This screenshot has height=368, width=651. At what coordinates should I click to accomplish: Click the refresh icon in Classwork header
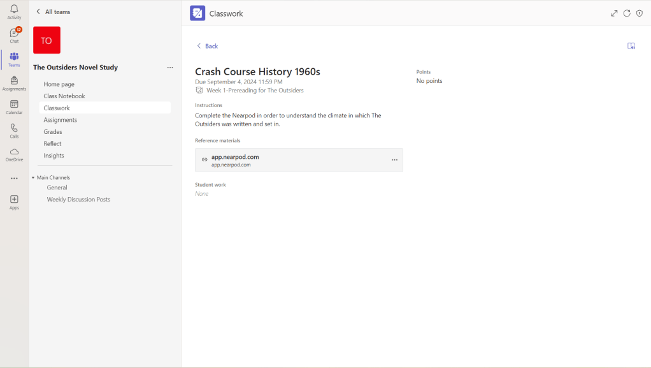(x=627, y=13)
